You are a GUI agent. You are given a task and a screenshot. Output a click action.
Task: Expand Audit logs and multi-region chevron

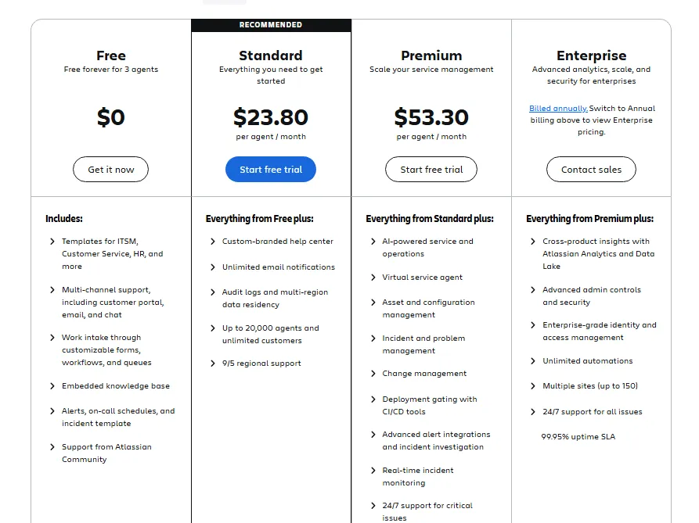(x=213, y=292)
